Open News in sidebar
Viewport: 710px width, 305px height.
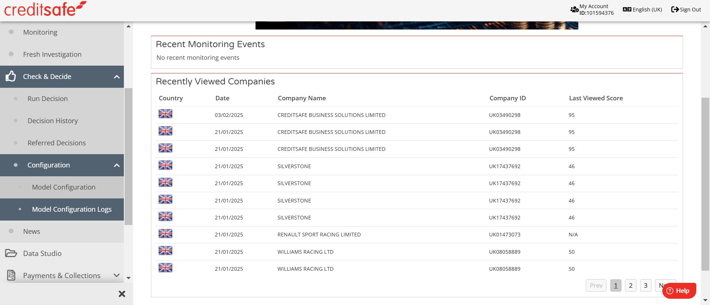(31, 231)
